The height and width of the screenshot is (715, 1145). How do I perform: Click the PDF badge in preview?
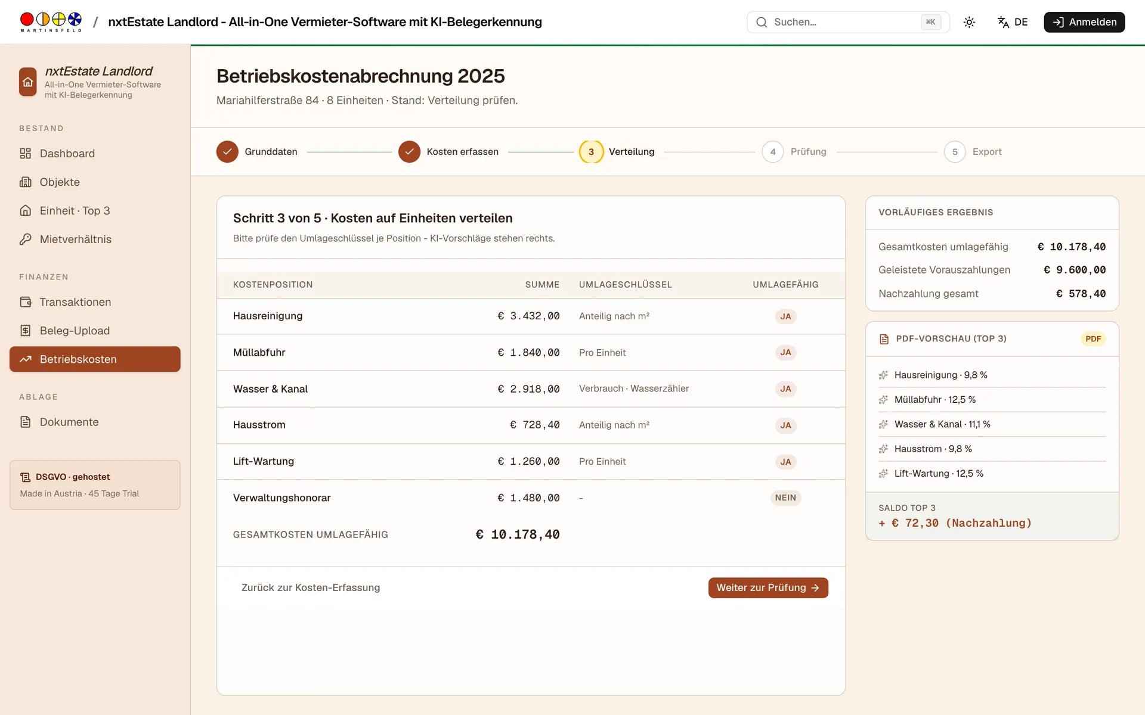[1093, 339]
